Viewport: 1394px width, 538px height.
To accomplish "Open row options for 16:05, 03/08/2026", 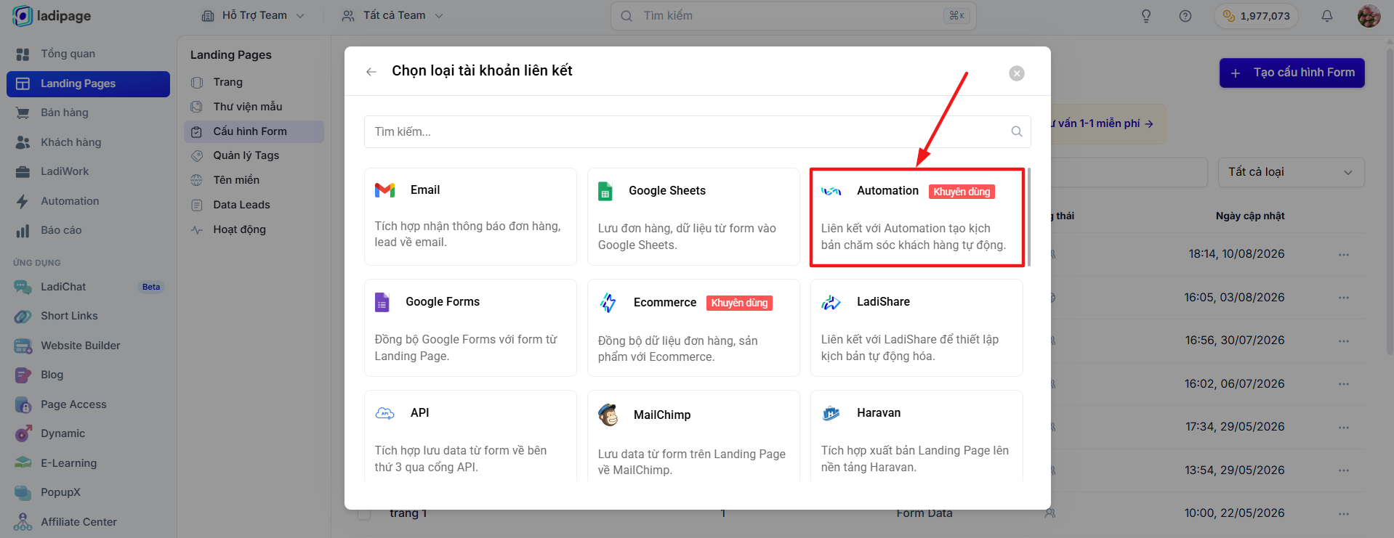I will [x=1344, y=298].
